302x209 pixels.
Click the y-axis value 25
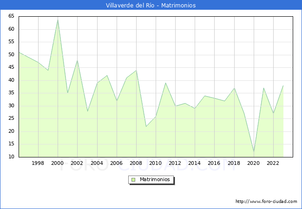(11, 118)
